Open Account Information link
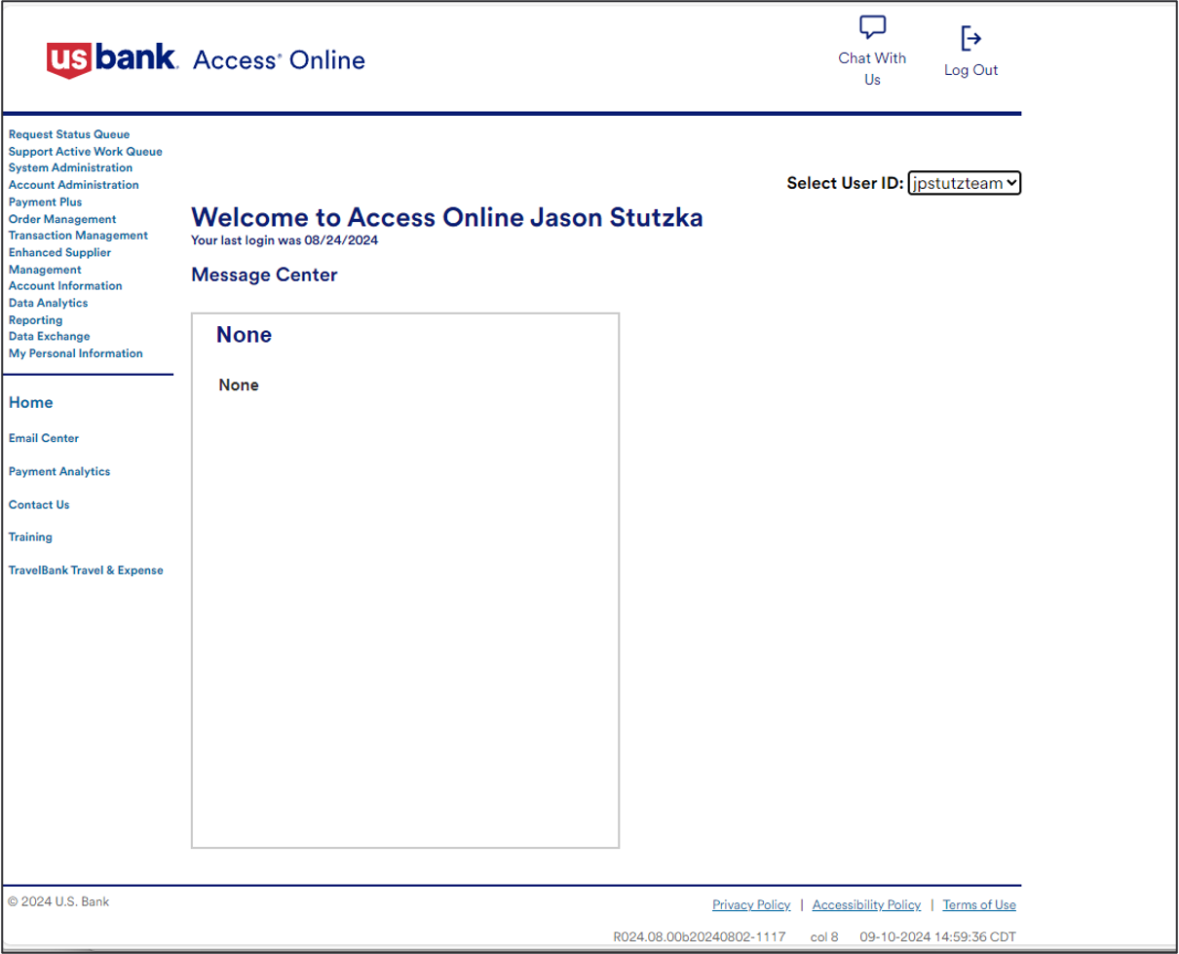Viewport: 1179px width, 954px height. (x=65, y=286)
